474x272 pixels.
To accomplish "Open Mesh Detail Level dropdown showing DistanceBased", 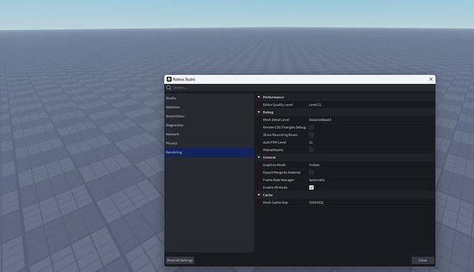I will click(x=371, y=120).
